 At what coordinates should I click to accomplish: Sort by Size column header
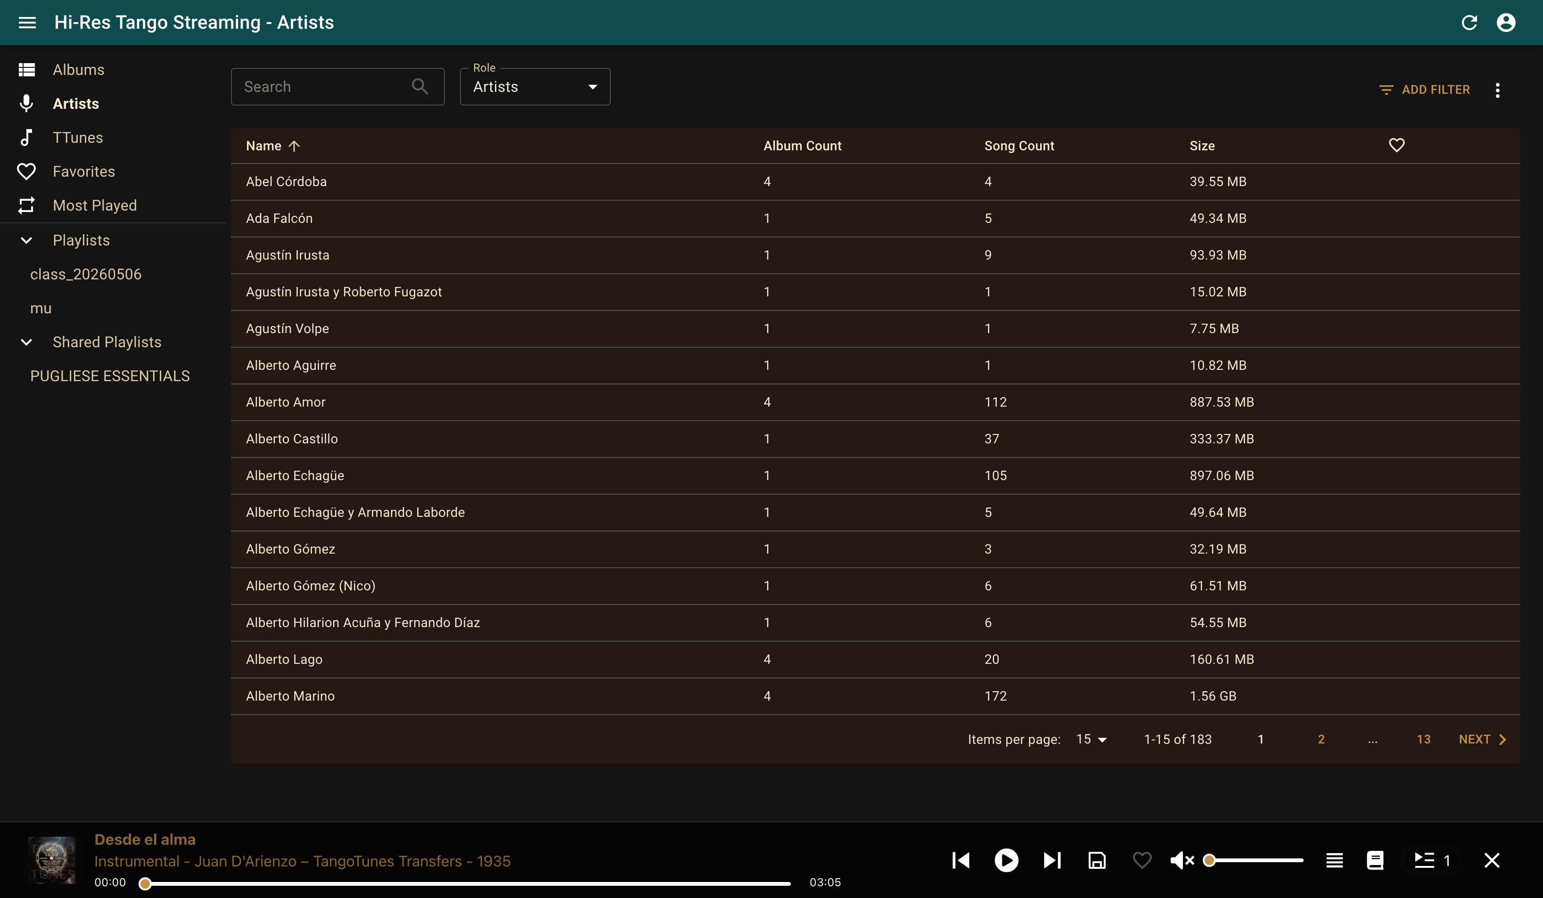pyautogui.click(x=1202, y=146)
